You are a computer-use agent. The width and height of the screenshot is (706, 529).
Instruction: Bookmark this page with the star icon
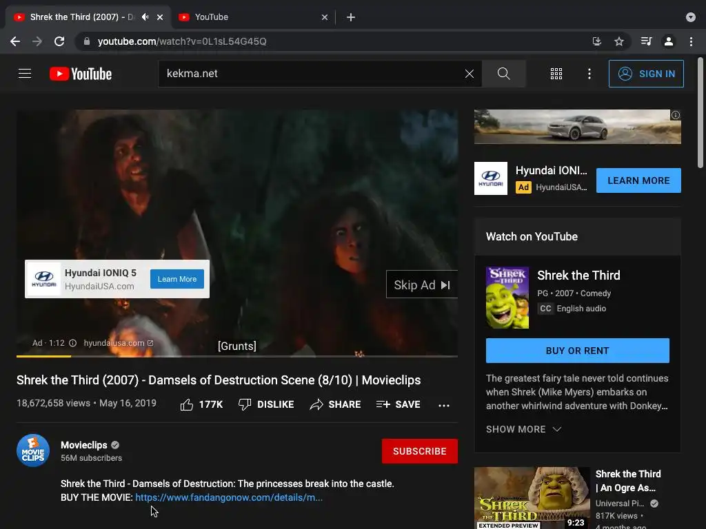click(x=619, y=41)
